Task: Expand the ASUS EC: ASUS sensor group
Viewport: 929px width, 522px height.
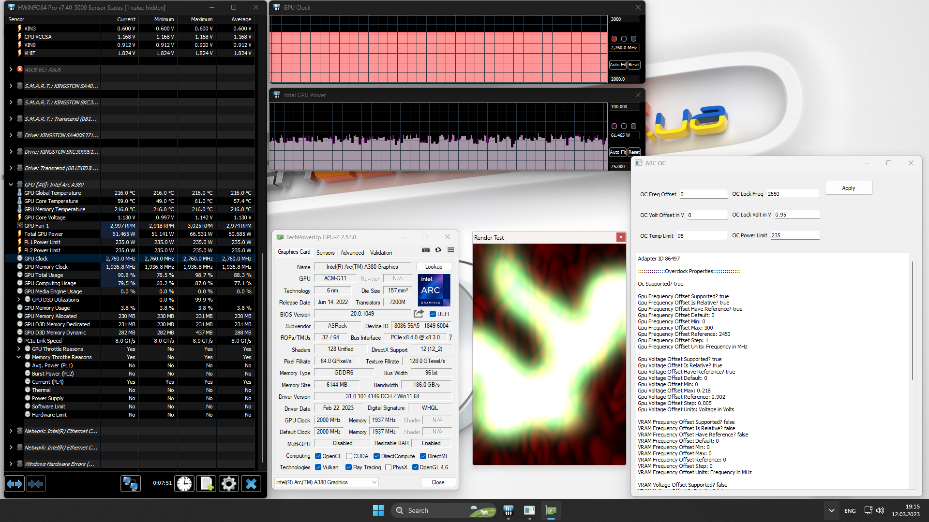Action: tap(11, 70)
